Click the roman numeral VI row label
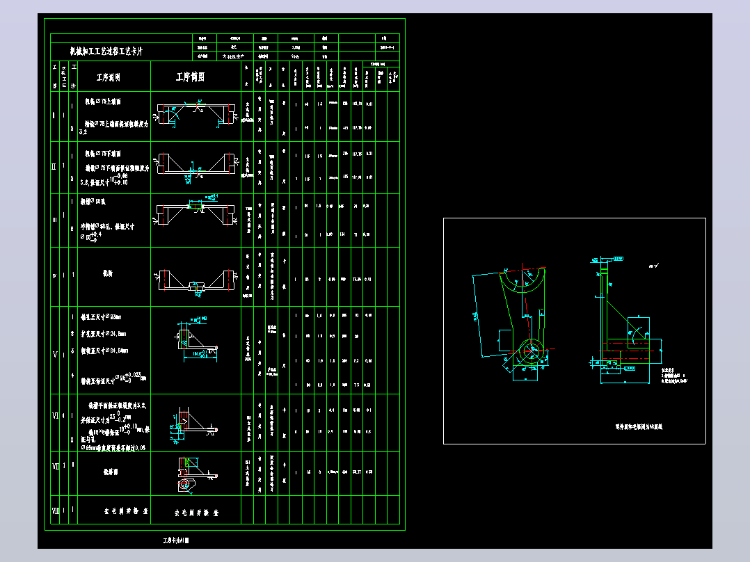The height and width of the screenshot is (562, 750). pyautogui.click(x=55, y=416)
